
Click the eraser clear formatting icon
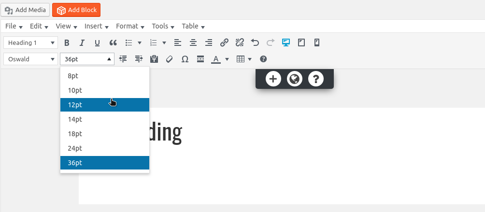[169, 59]
